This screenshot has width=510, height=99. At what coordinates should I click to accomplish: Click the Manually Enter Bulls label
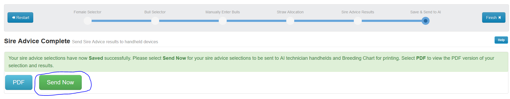tap(223, 12)
